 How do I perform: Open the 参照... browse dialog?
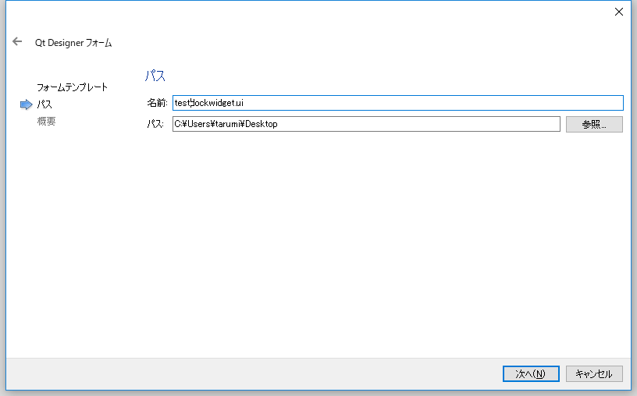click(593, 124)
